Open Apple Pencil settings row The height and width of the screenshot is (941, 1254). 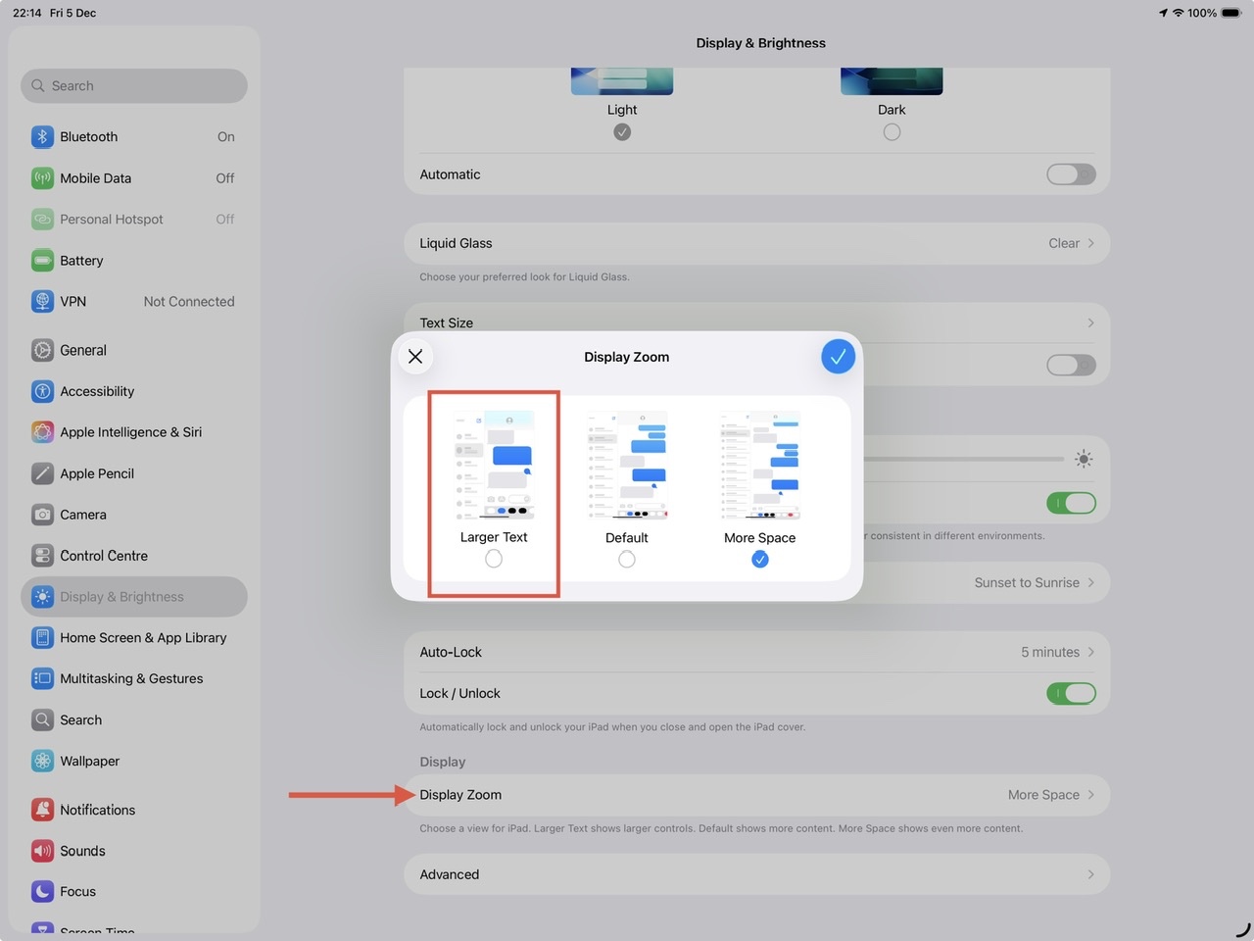coord(134,473)
